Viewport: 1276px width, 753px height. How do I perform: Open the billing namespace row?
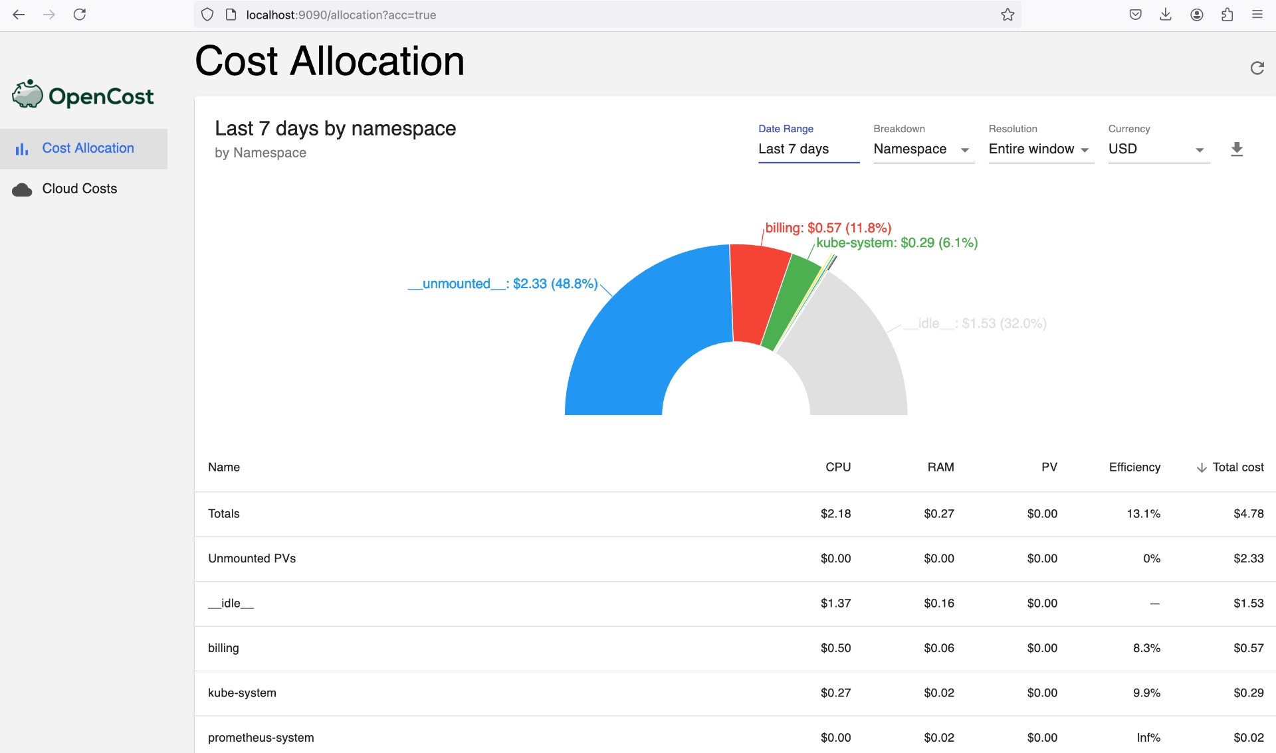tap(223, 648)
